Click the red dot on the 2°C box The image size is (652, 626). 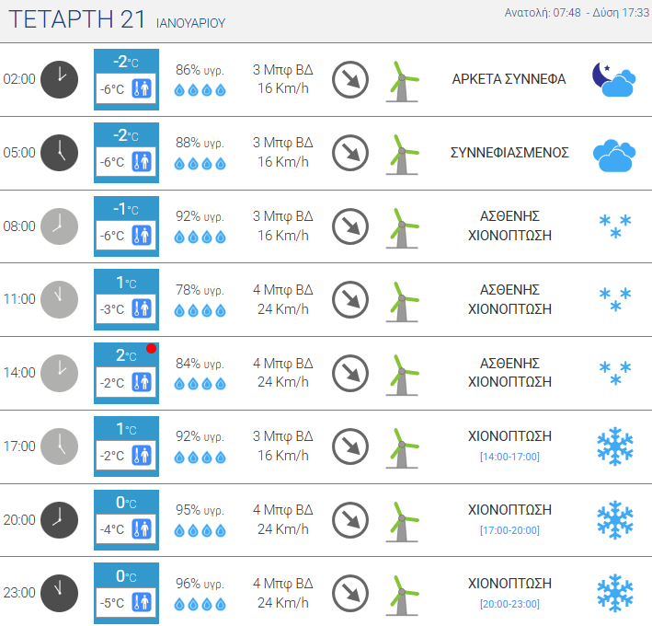point(152,348)
